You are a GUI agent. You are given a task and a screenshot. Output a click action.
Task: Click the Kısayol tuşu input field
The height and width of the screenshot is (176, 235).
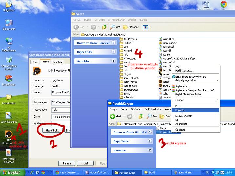tap(61, 110)
